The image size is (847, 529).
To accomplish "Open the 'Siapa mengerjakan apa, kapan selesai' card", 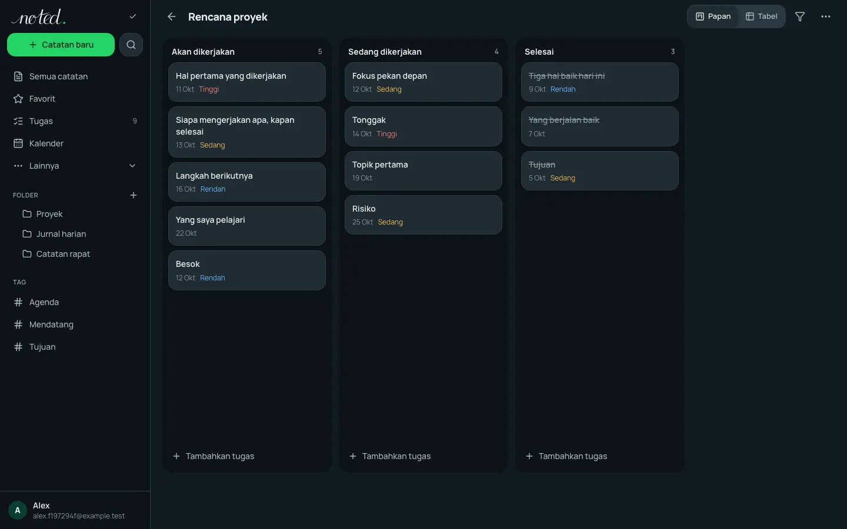I will tap(247, 132).
